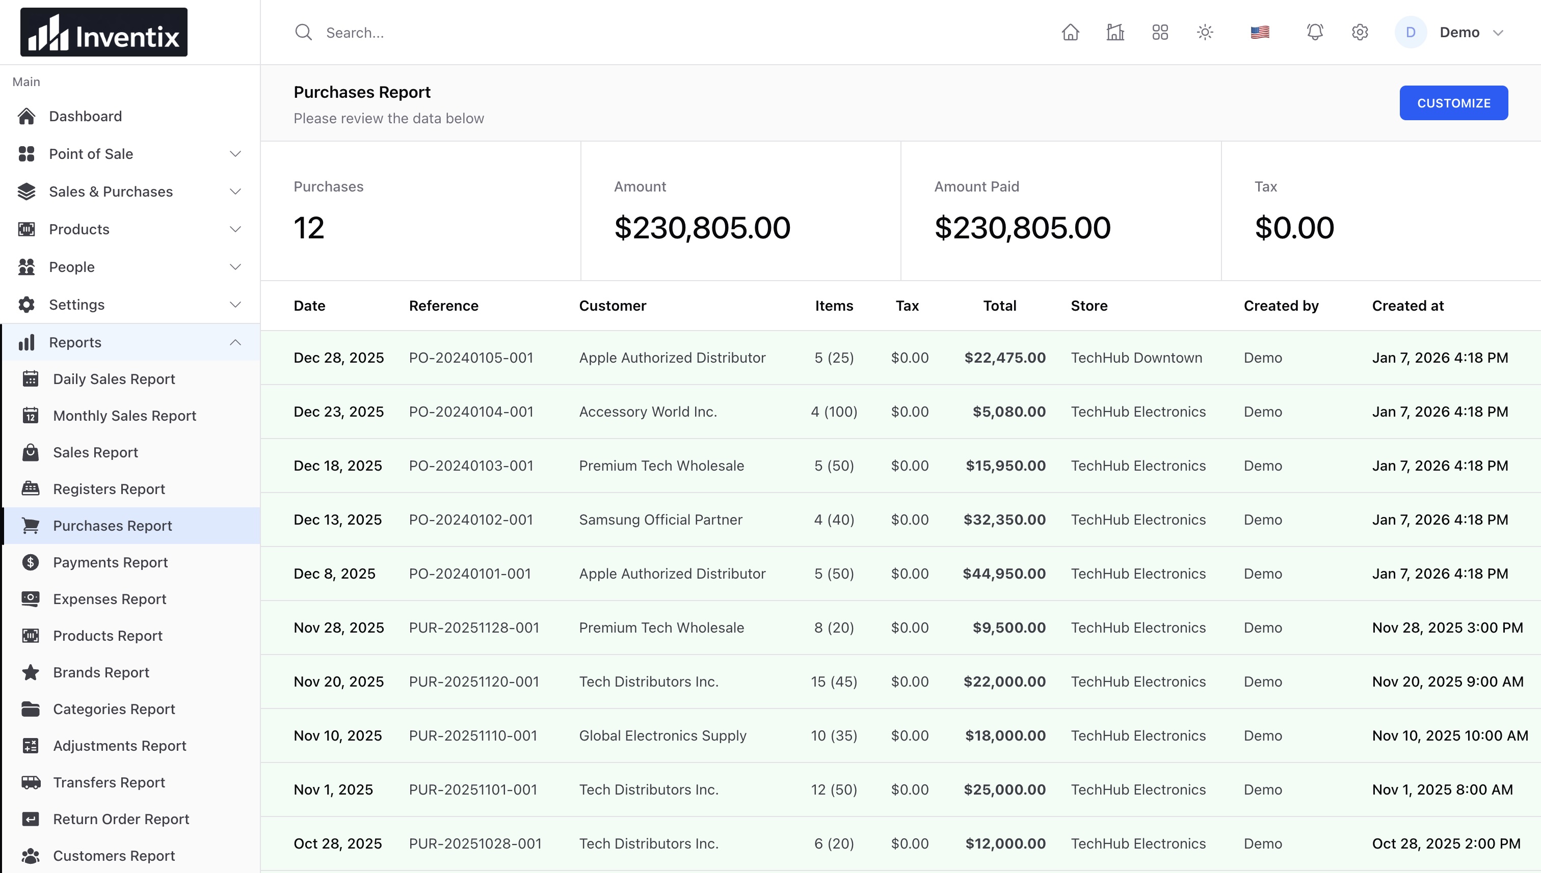The width and height of the screenshot is (1541, 873).
Task: Click Samsung Official Partner customer cell
Action: point(660,520)
